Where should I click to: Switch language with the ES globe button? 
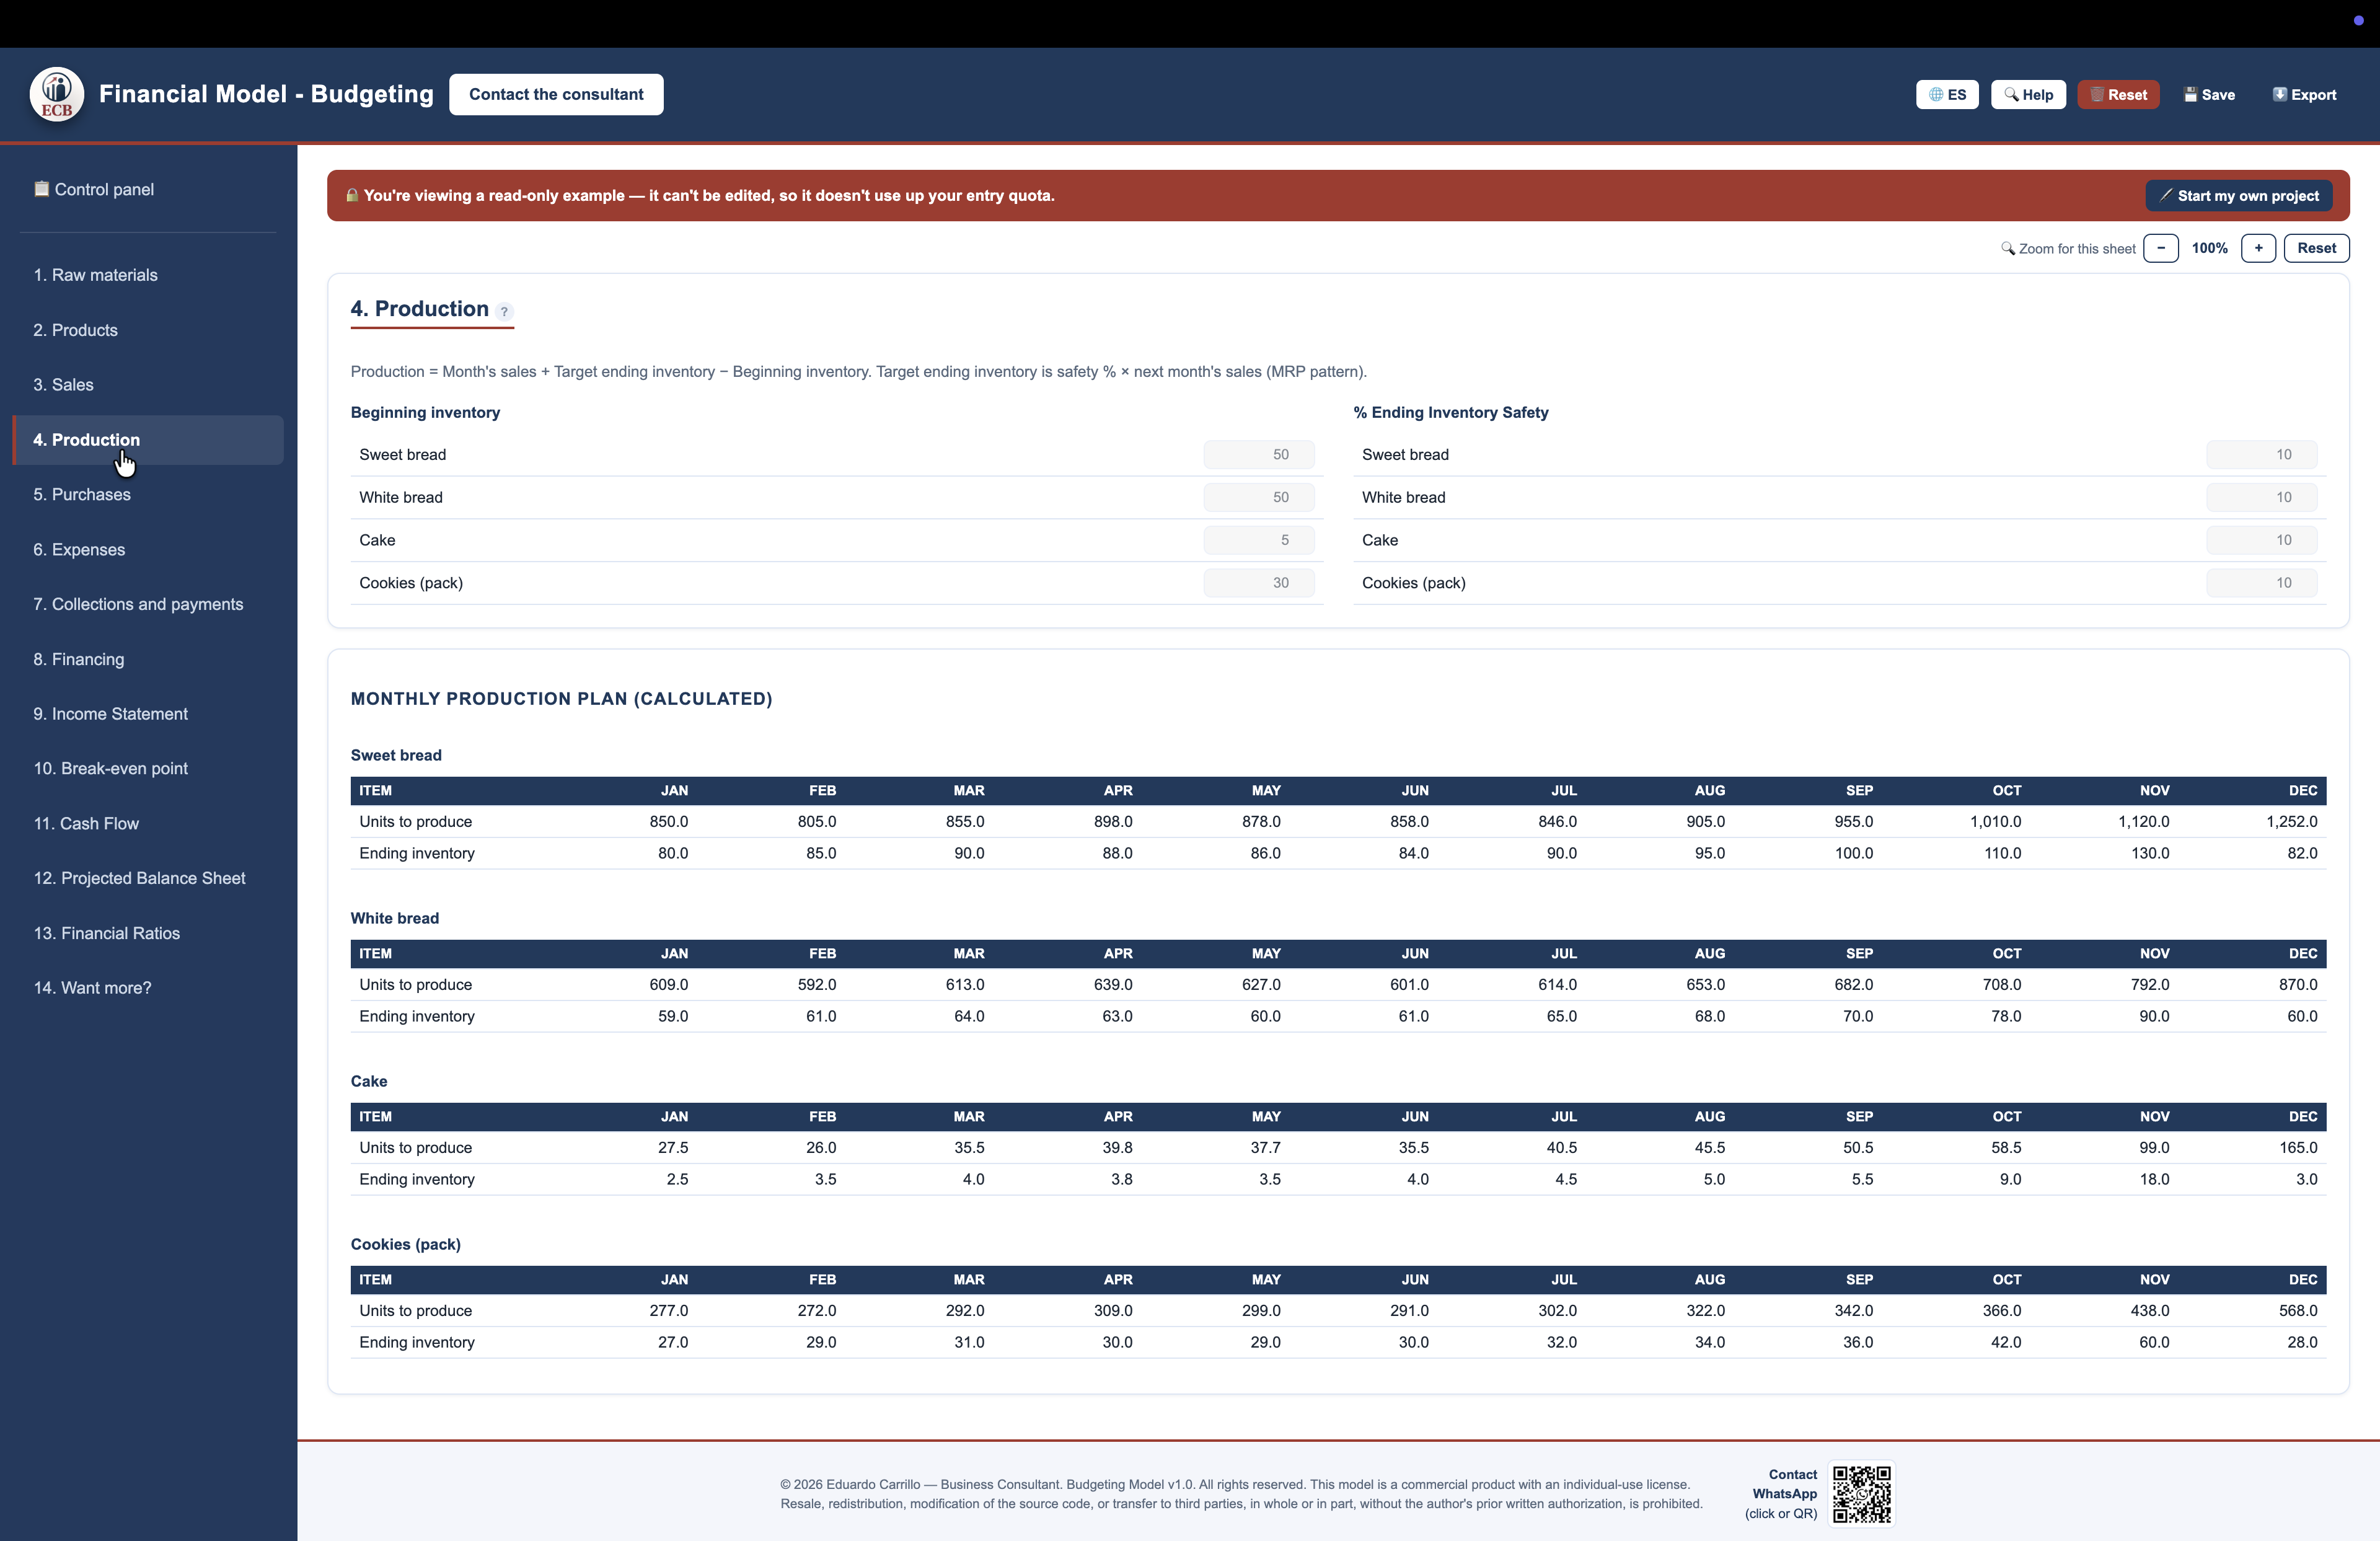(1947, 95)
